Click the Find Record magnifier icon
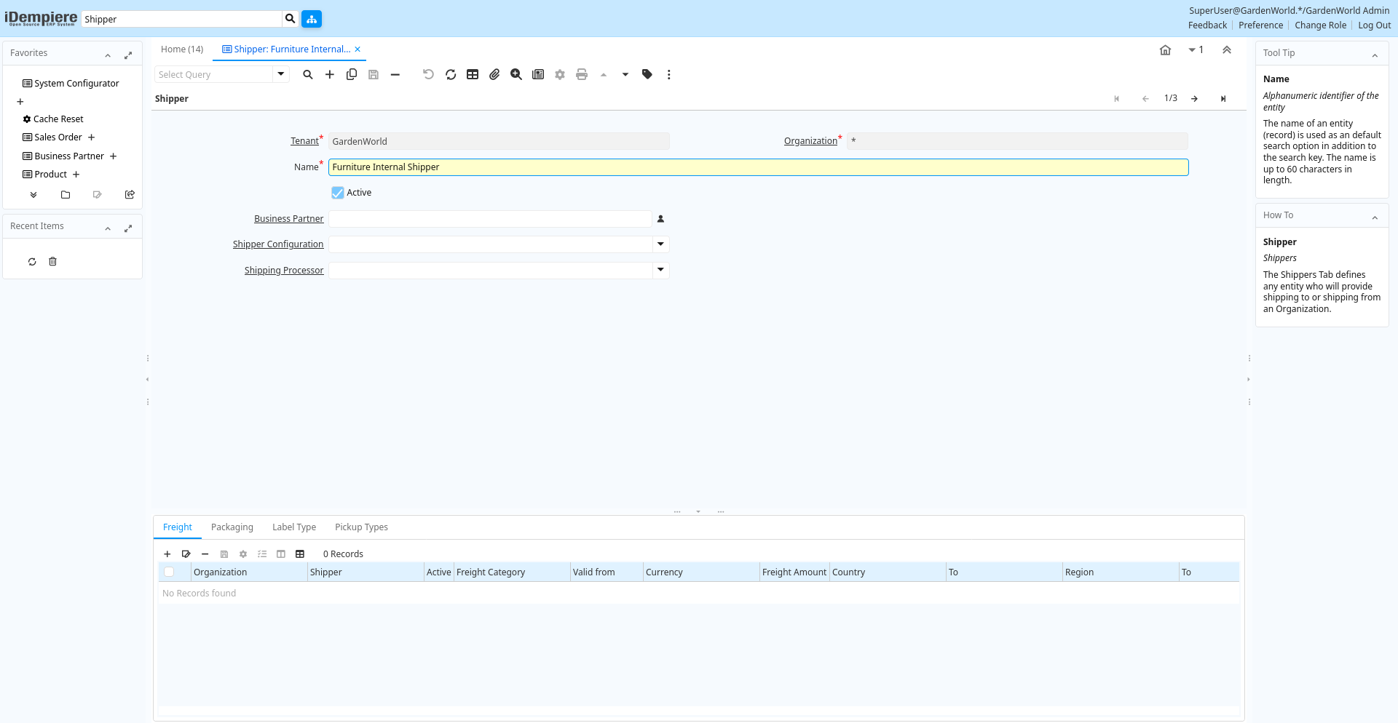The image size is (1398, 723). 308,74
